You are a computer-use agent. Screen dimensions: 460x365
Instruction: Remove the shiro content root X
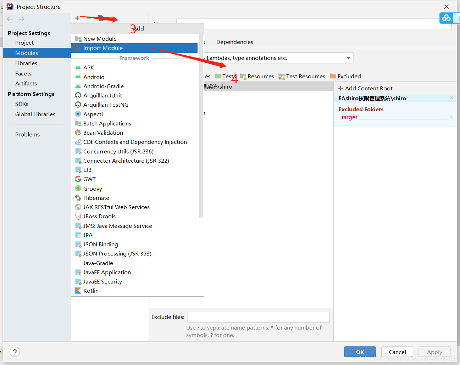coord(451,98)
